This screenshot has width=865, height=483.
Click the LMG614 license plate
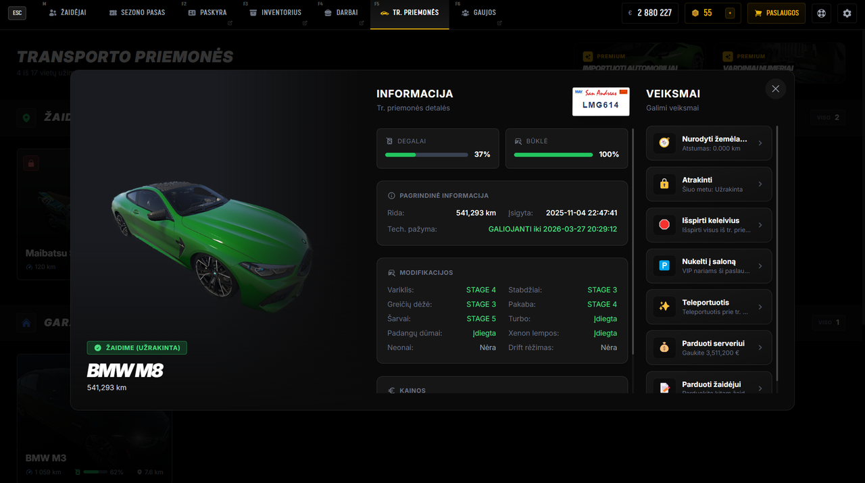tap(601, 101)
